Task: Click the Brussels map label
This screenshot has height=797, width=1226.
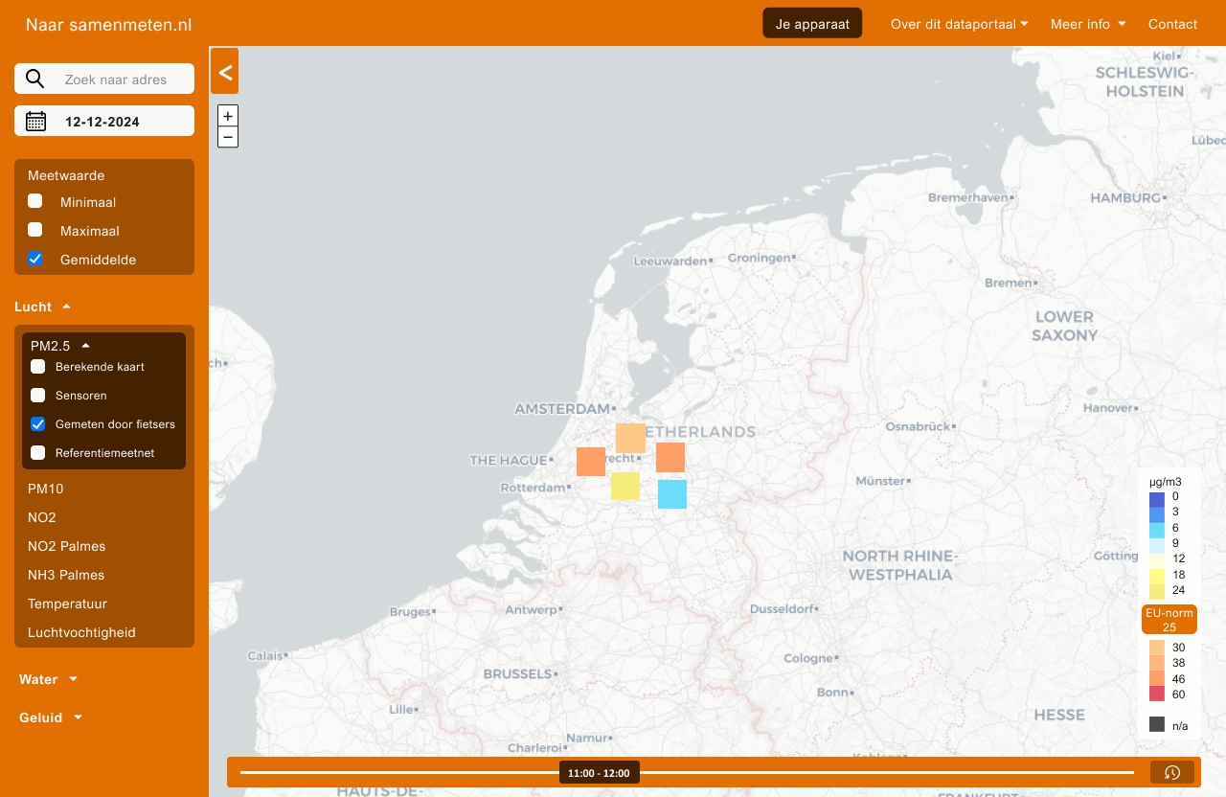Action: tap(518, 673)
